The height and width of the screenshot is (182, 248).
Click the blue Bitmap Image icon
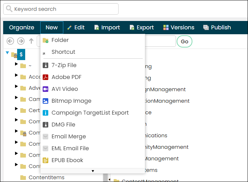45,101
